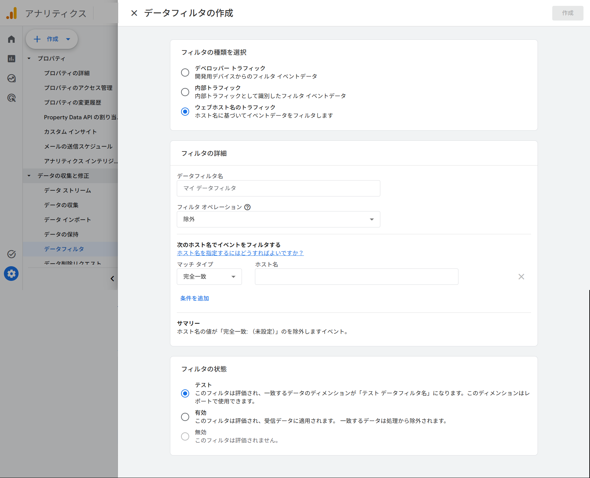The image size is (590, 478).
Task: Open the match type dropdown
Action: [209, 277]
